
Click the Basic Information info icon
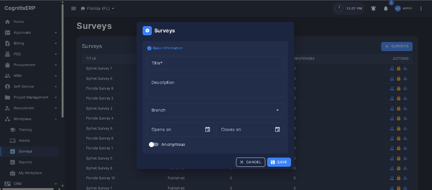point(149,48)
